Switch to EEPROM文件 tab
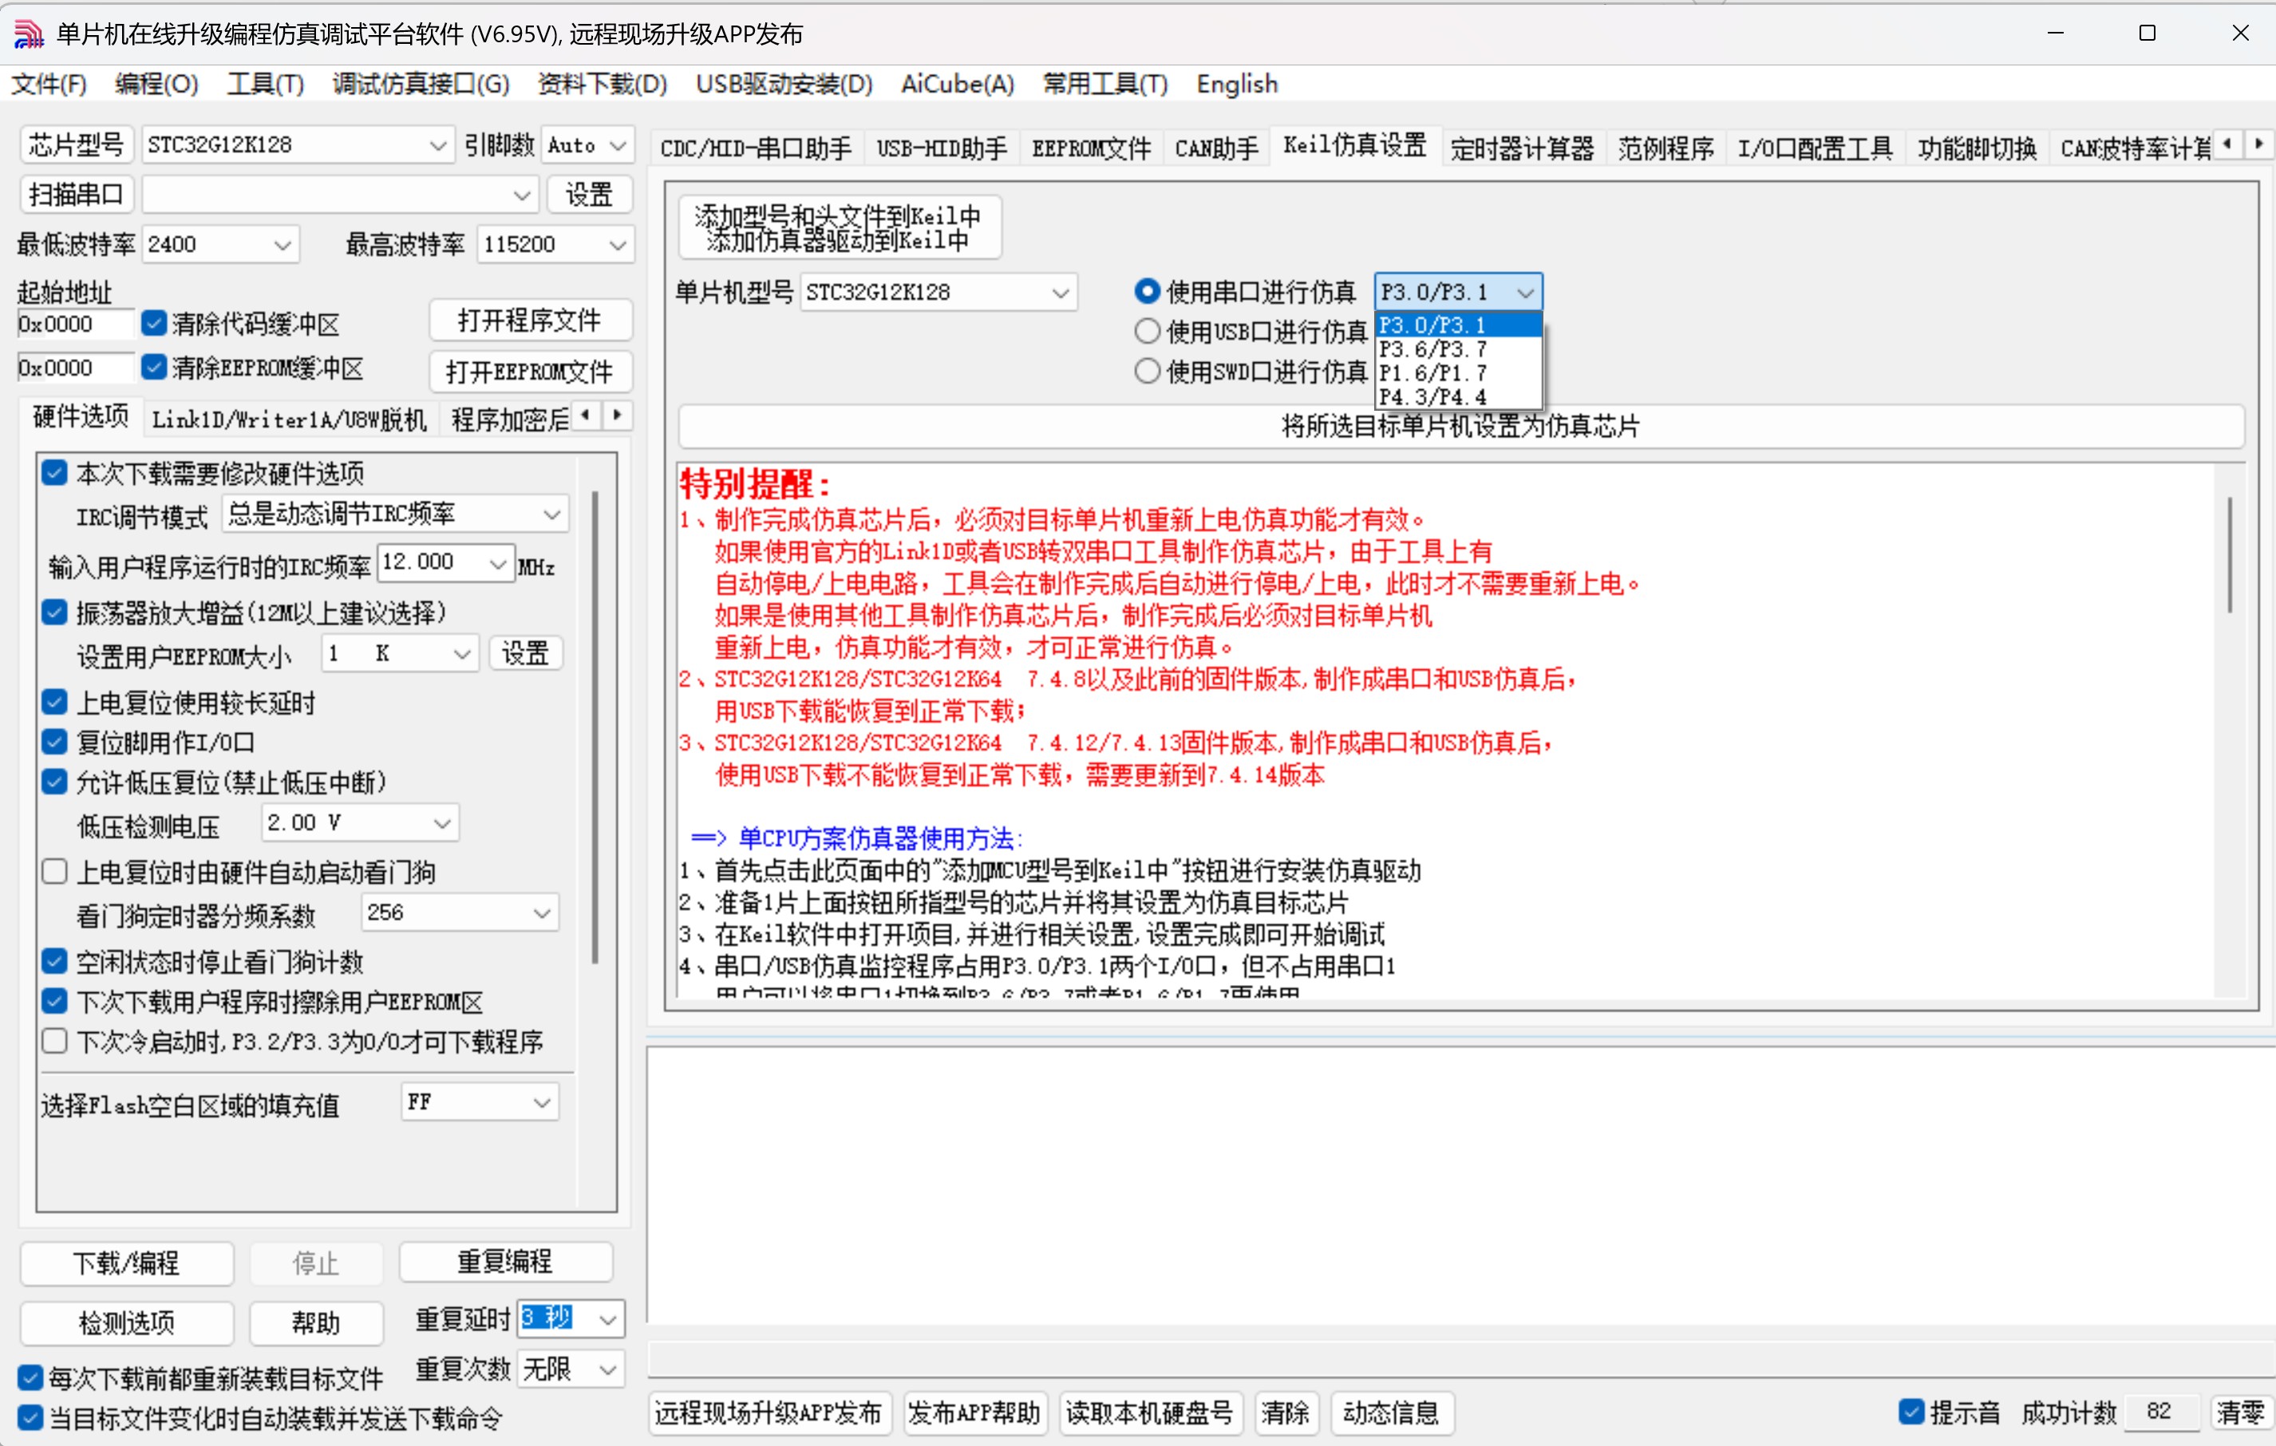 [1092, 148]
